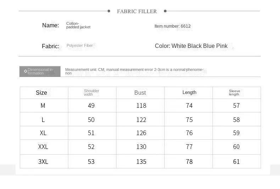Viewport: 280px width, 189px height.
Task: Select the M size row label
Action: tap(43, 106)
